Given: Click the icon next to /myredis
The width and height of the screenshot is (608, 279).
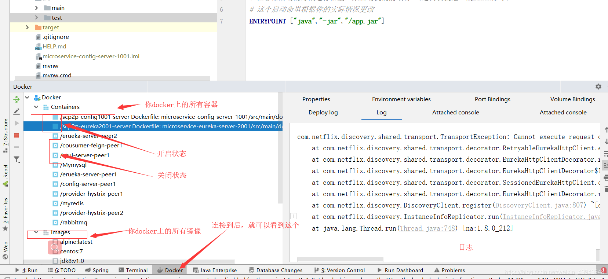Looking at the screenshot, I should click(55, 203).
